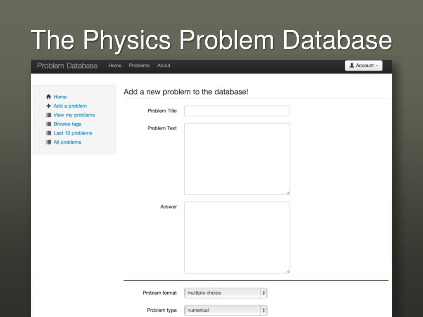Click list icon beside View my problems
The height and width of the screenshot is (317, 423).
tap(49, 115)
